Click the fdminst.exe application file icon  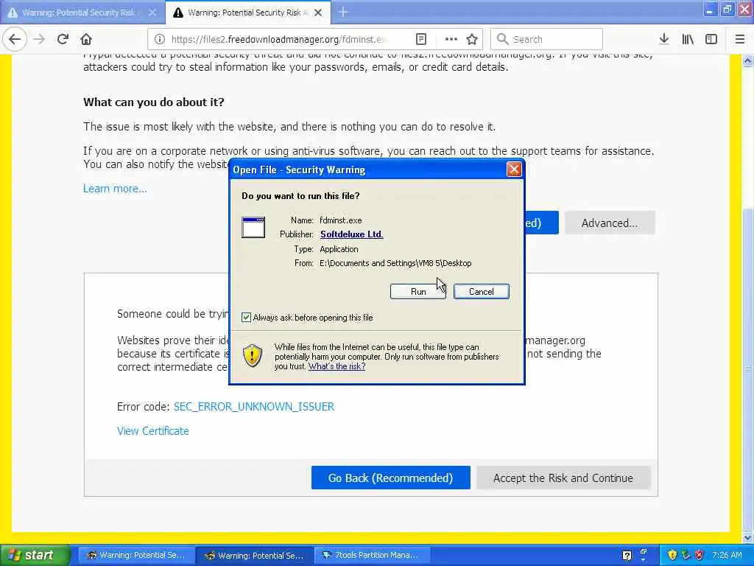(x=253, y=227)
